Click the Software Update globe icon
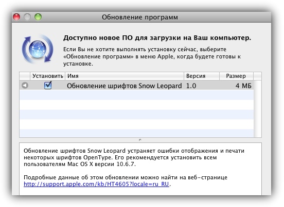284x207 pixels. pyautogui.click(x=38, y=49)
